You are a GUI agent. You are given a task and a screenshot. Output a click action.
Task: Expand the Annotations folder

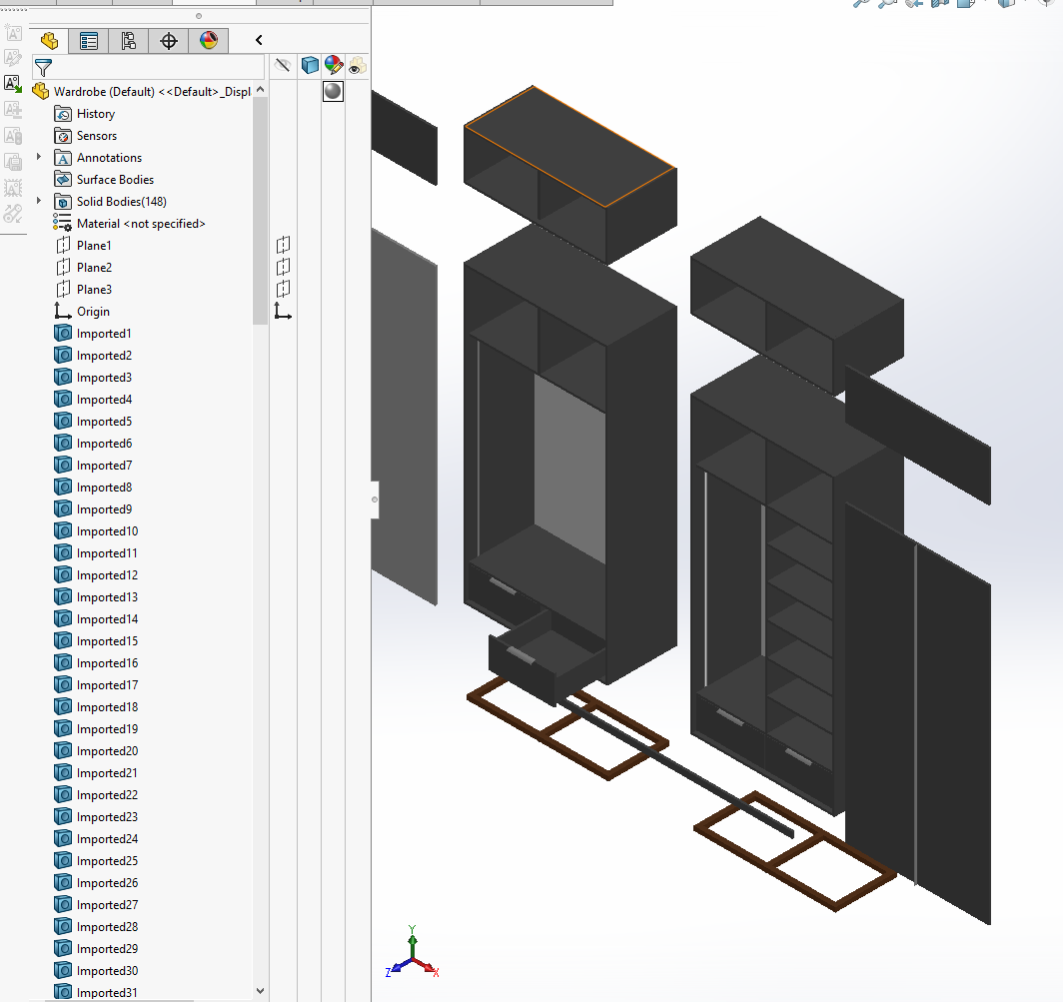pos(39,157)
